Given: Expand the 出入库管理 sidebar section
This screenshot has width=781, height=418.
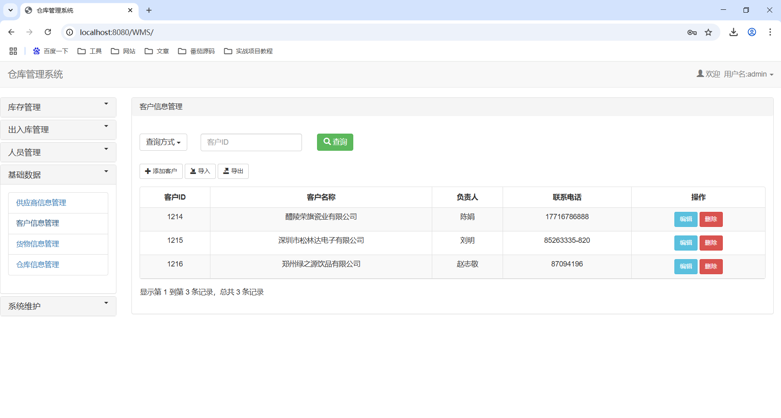Looking at the screenshot, I should (x=58, y=130).
